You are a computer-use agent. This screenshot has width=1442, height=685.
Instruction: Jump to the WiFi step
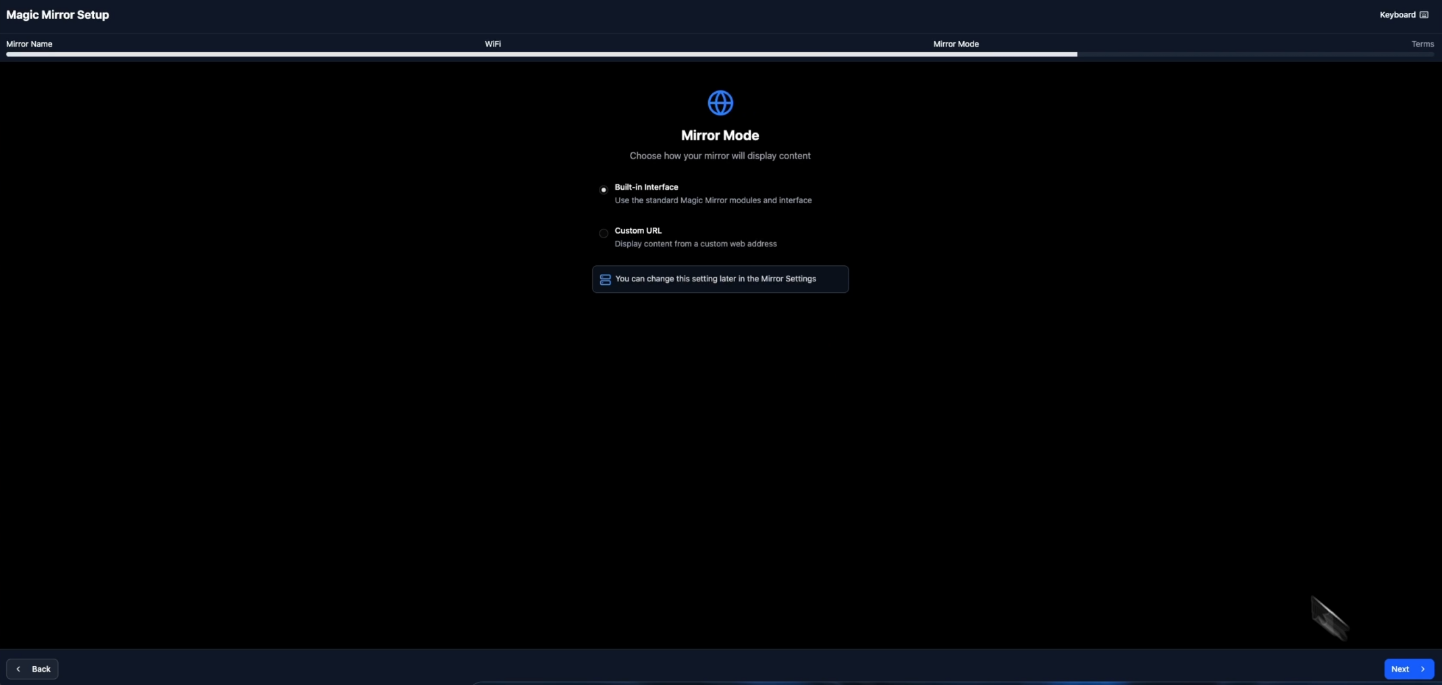point(492,44)
